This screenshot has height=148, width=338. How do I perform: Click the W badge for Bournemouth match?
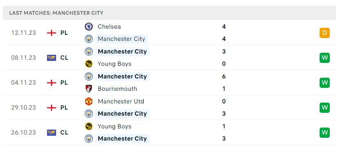pos(324,83)
